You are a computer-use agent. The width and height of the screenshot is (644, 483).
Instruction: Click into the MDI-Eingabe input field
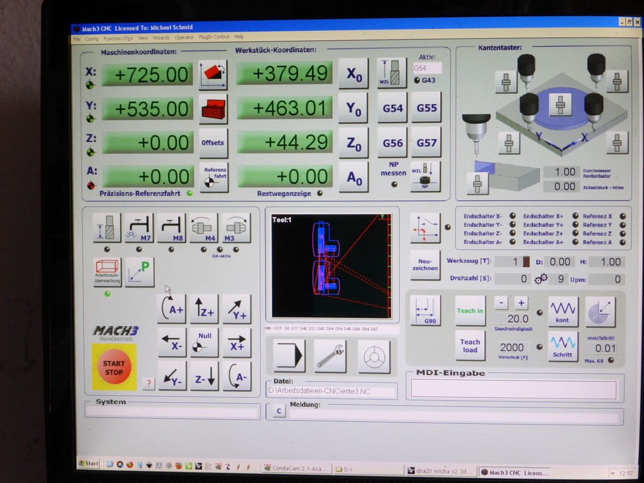(513, 389)
